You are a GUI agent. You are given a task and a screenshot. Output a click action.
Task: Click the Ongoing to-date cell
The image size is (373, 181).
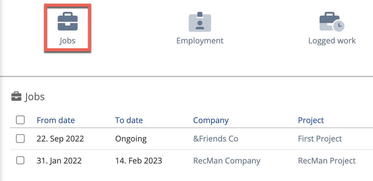coord(131,139)
